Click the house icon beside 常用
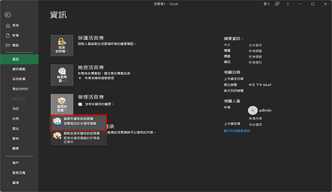The height and width of the screenshot is (192, 332). 8,26
